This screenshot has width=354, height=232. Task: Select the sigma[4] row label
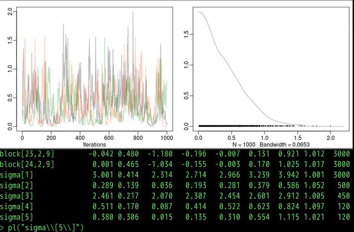click(17, 207)
